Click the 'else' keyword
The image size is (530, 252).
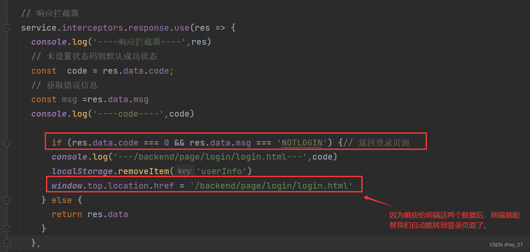[x=62, y=200]
